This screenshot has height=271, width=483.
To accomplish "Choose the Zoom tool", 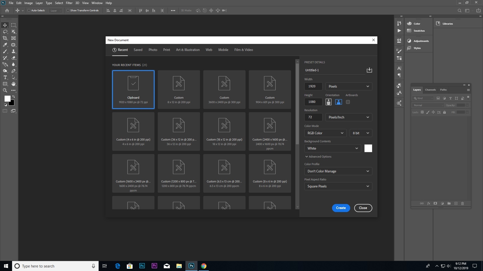I will pyautogui.click(x=5, y=90).
